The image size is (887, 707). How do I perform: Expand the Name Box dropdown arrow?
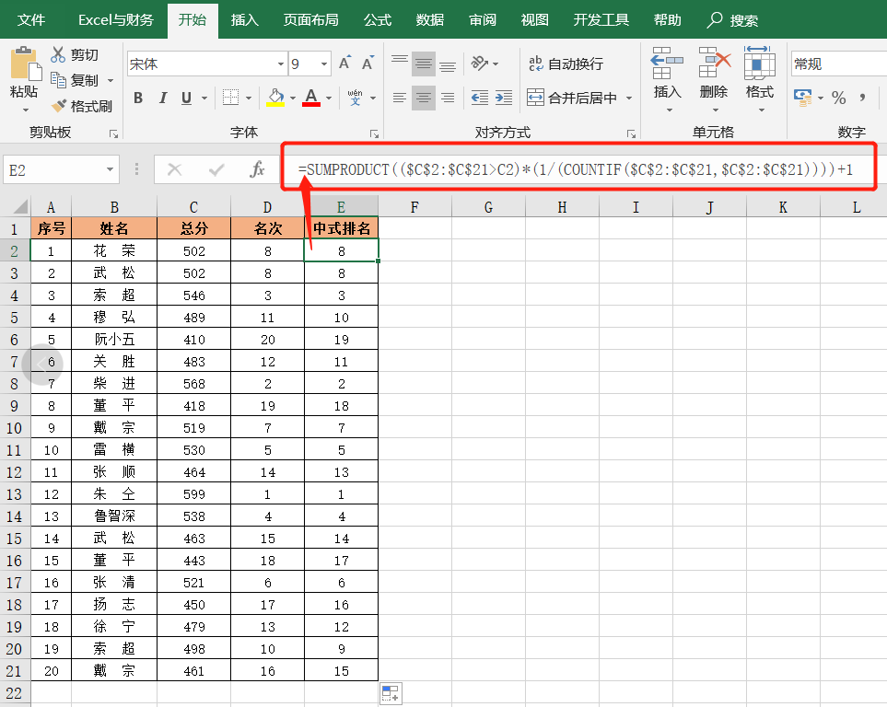[x=111, y=169]
